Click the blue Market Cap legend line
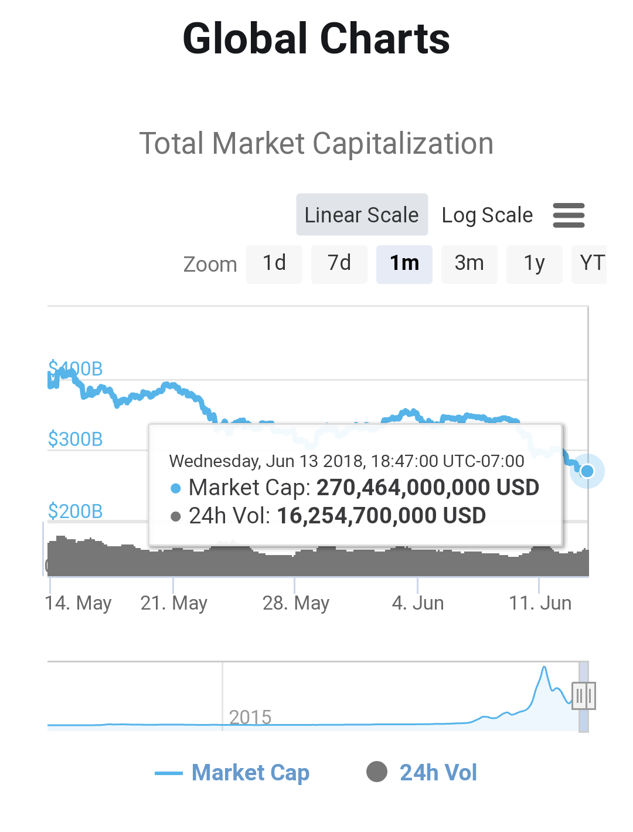 click(x=169, y=773)
